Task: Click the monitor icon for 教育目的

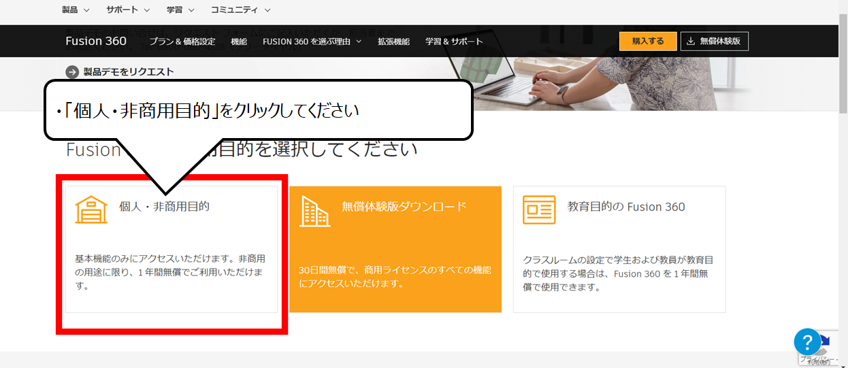Action: 539,210
